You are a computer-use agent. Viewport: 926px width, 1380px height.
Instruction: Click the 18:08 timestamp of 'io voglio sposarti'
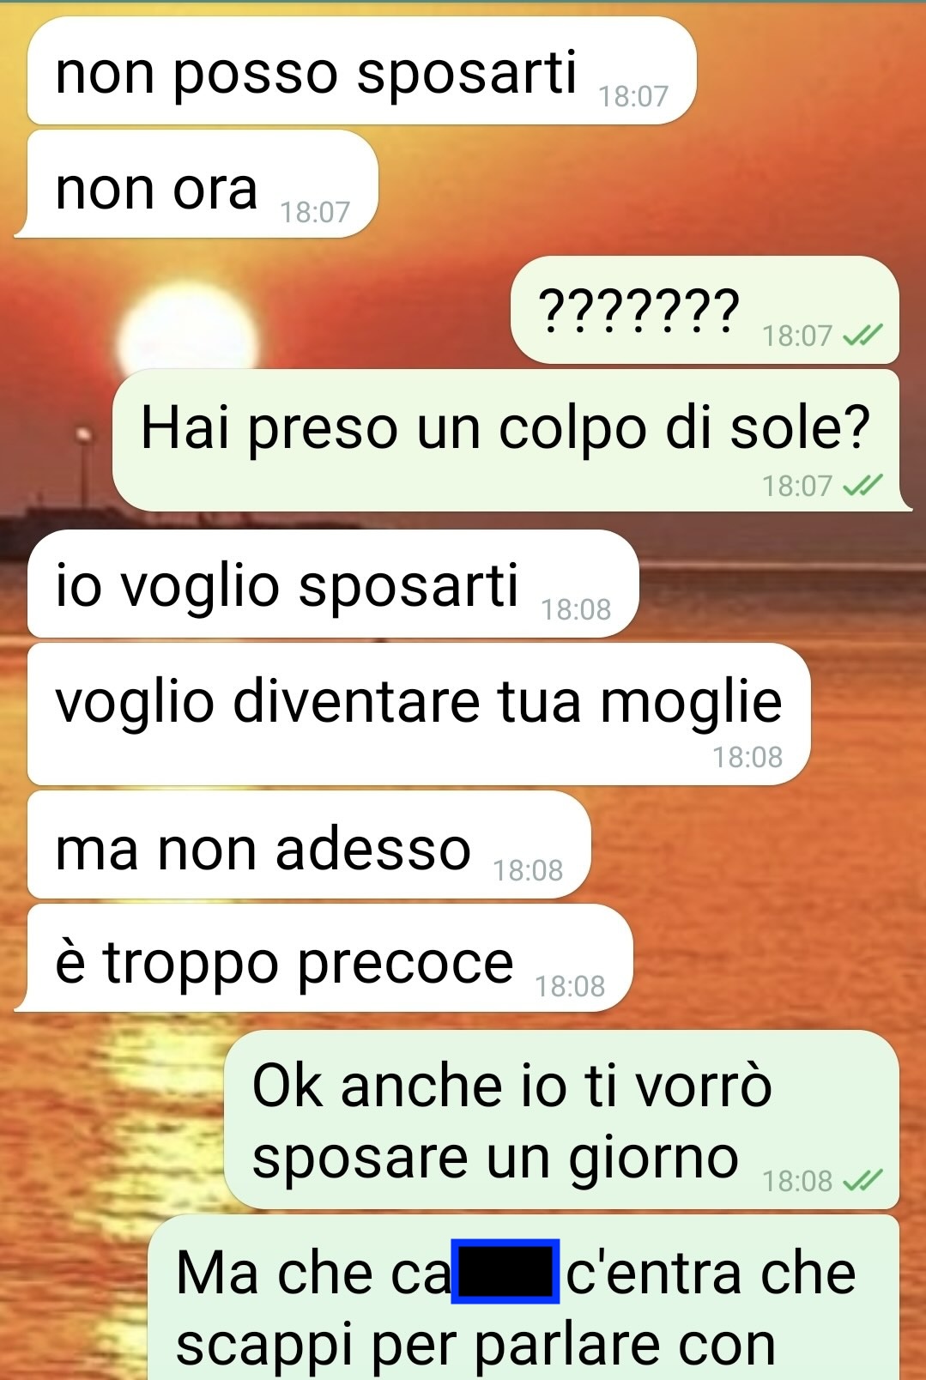[576, 609]
